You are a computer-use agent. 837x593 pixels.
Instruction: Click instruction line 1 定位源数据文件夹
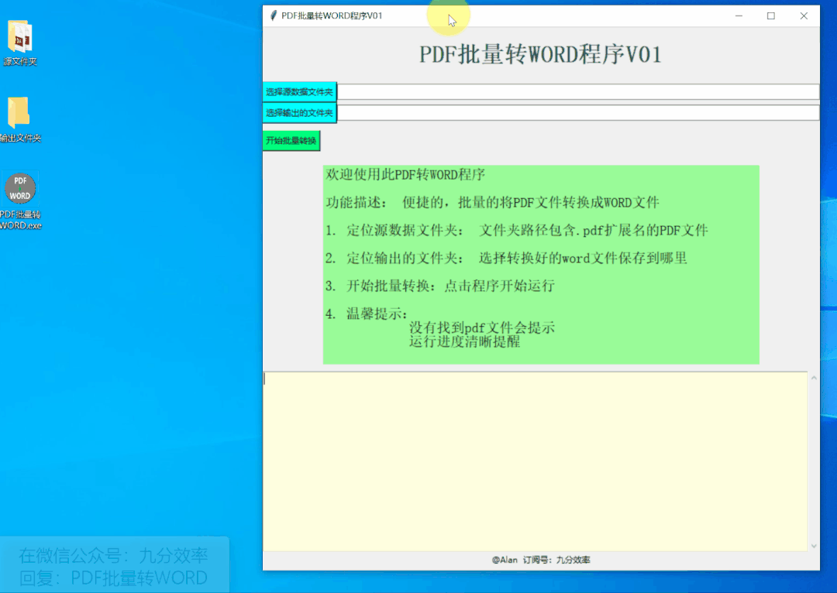click(x=517, y=231)
